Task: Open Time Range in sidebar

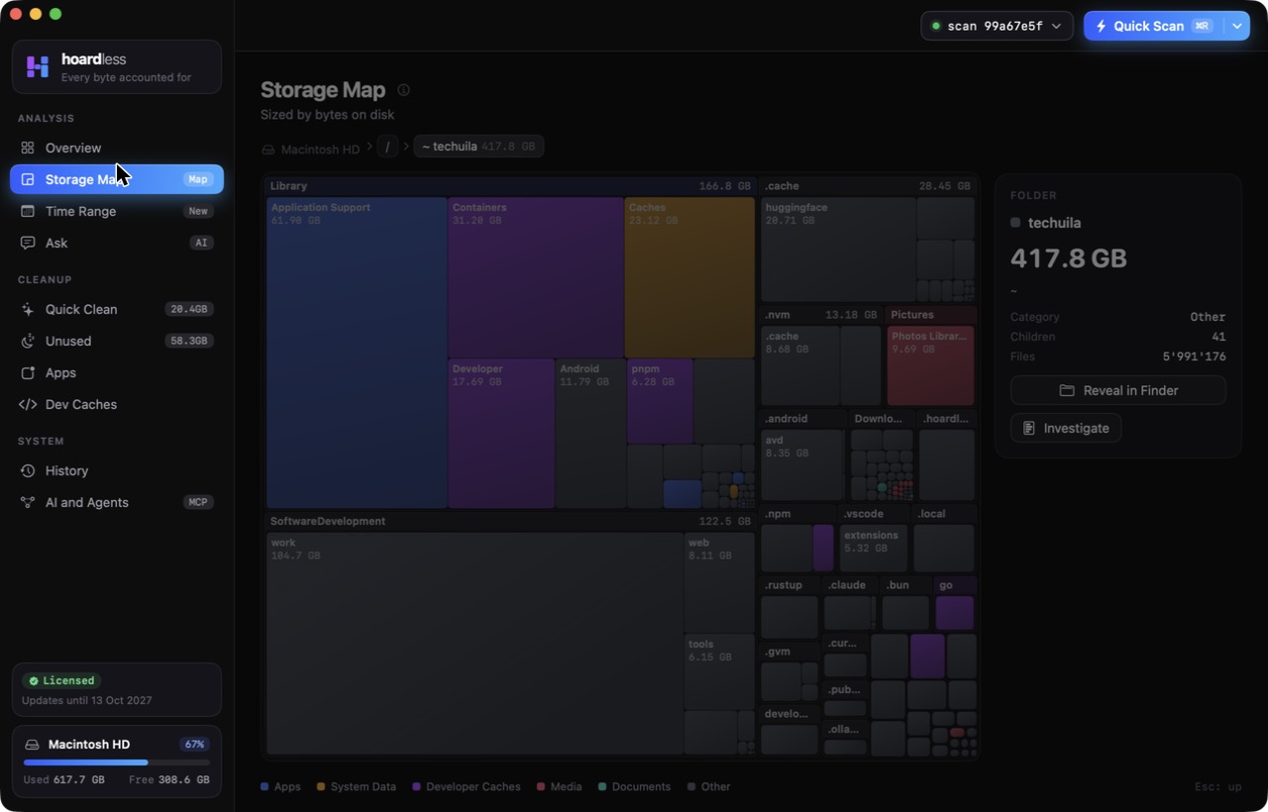Action: click(x=117, y=211)
